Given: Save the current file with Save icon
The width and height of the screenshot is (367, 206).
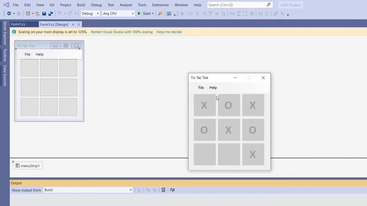Looking at the screenshot, I should [x=44, y=14].
